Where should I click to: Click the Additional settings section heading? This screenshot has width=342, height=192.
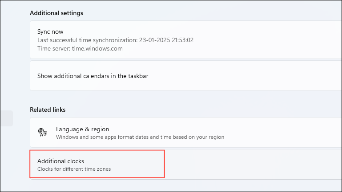tap(56, 13)
